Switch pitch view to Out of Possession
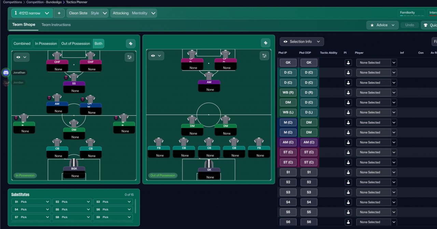Image resolution: width=437 pixels, height=229 pixels. [76, 43]
